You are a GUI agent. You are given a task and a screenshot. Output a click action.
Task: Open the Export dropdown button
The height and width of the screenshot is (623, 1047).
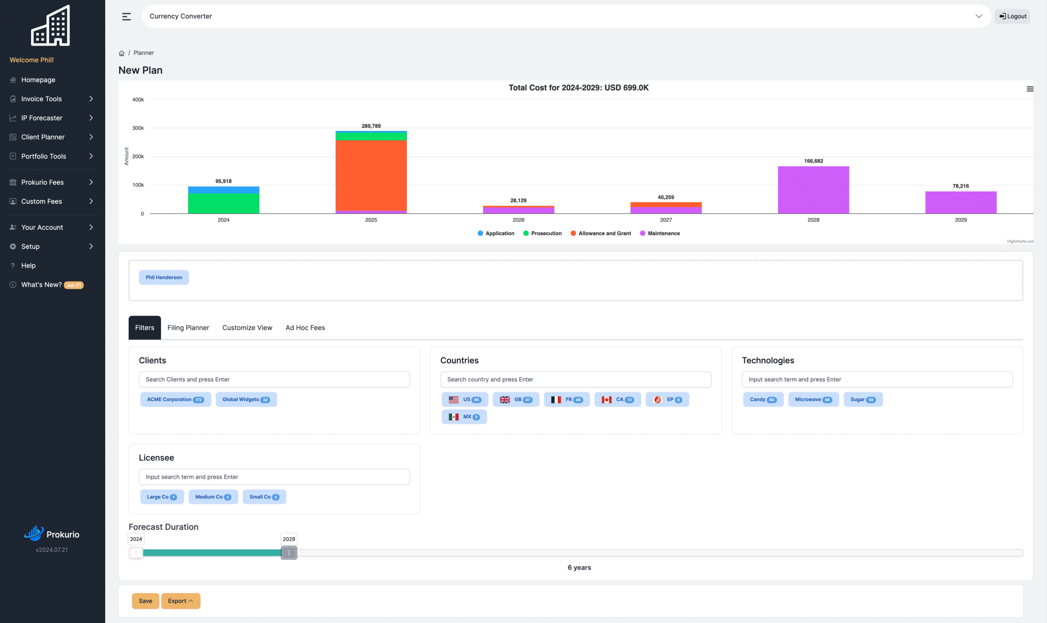pyautogui.click(x=181, y=601)
